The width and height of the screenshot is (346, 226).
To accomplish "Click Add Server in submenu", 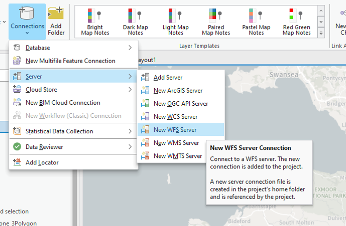I will (x=168, y=78).
